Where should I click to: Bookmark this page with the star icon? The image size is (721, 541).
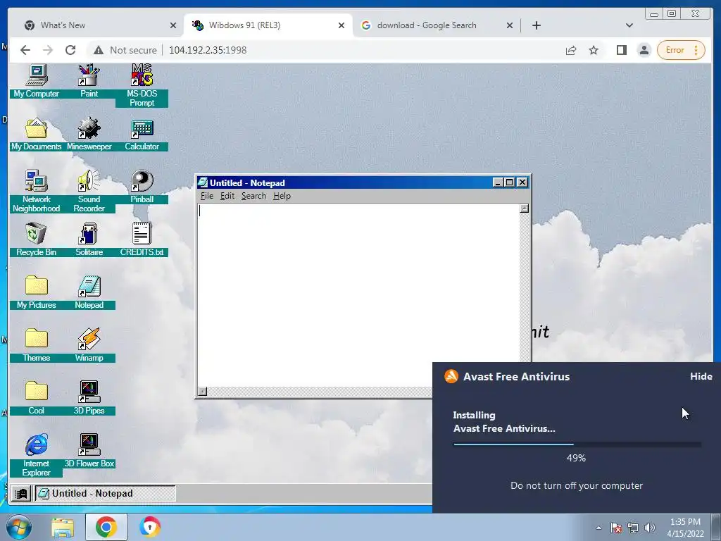[x=594, y=50]
